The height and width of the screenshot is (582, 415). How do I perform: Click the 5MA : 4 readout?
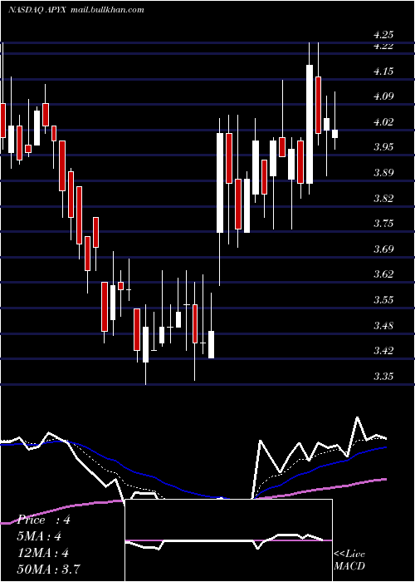39,536
